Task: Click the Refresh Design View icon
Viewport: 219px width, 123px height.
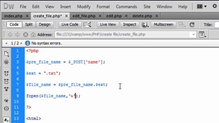Action: click(x=192, y=25)
